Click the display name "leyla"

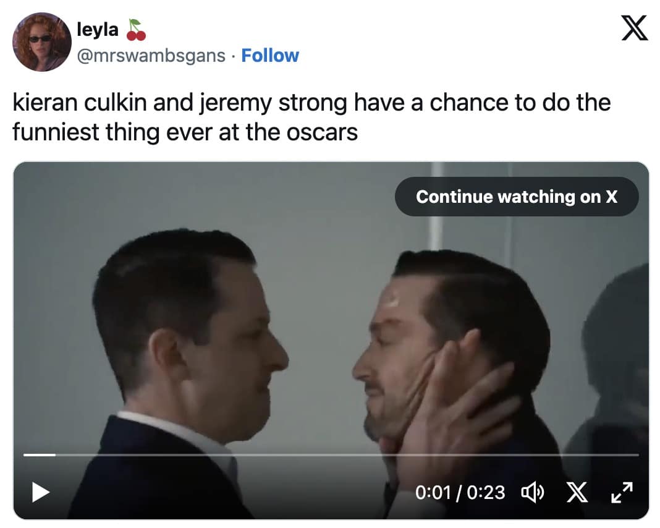(x=97, y=29)
